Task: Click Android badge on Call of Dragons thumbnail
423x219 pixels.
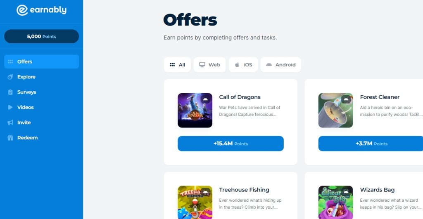Action: pos(205,99)
